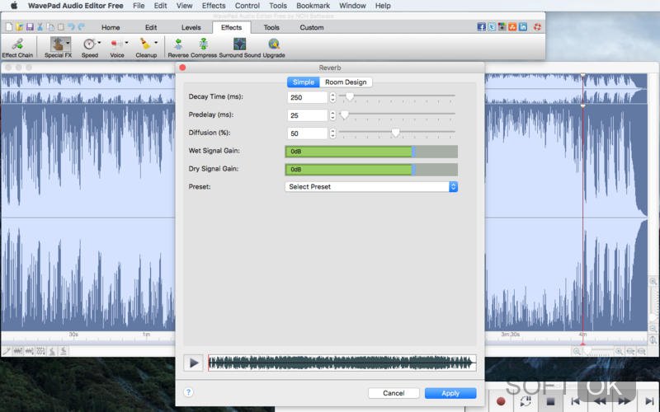Screen dimensions: 660x412
Task: Click the Stop button in transport bar
Action: 550,401
